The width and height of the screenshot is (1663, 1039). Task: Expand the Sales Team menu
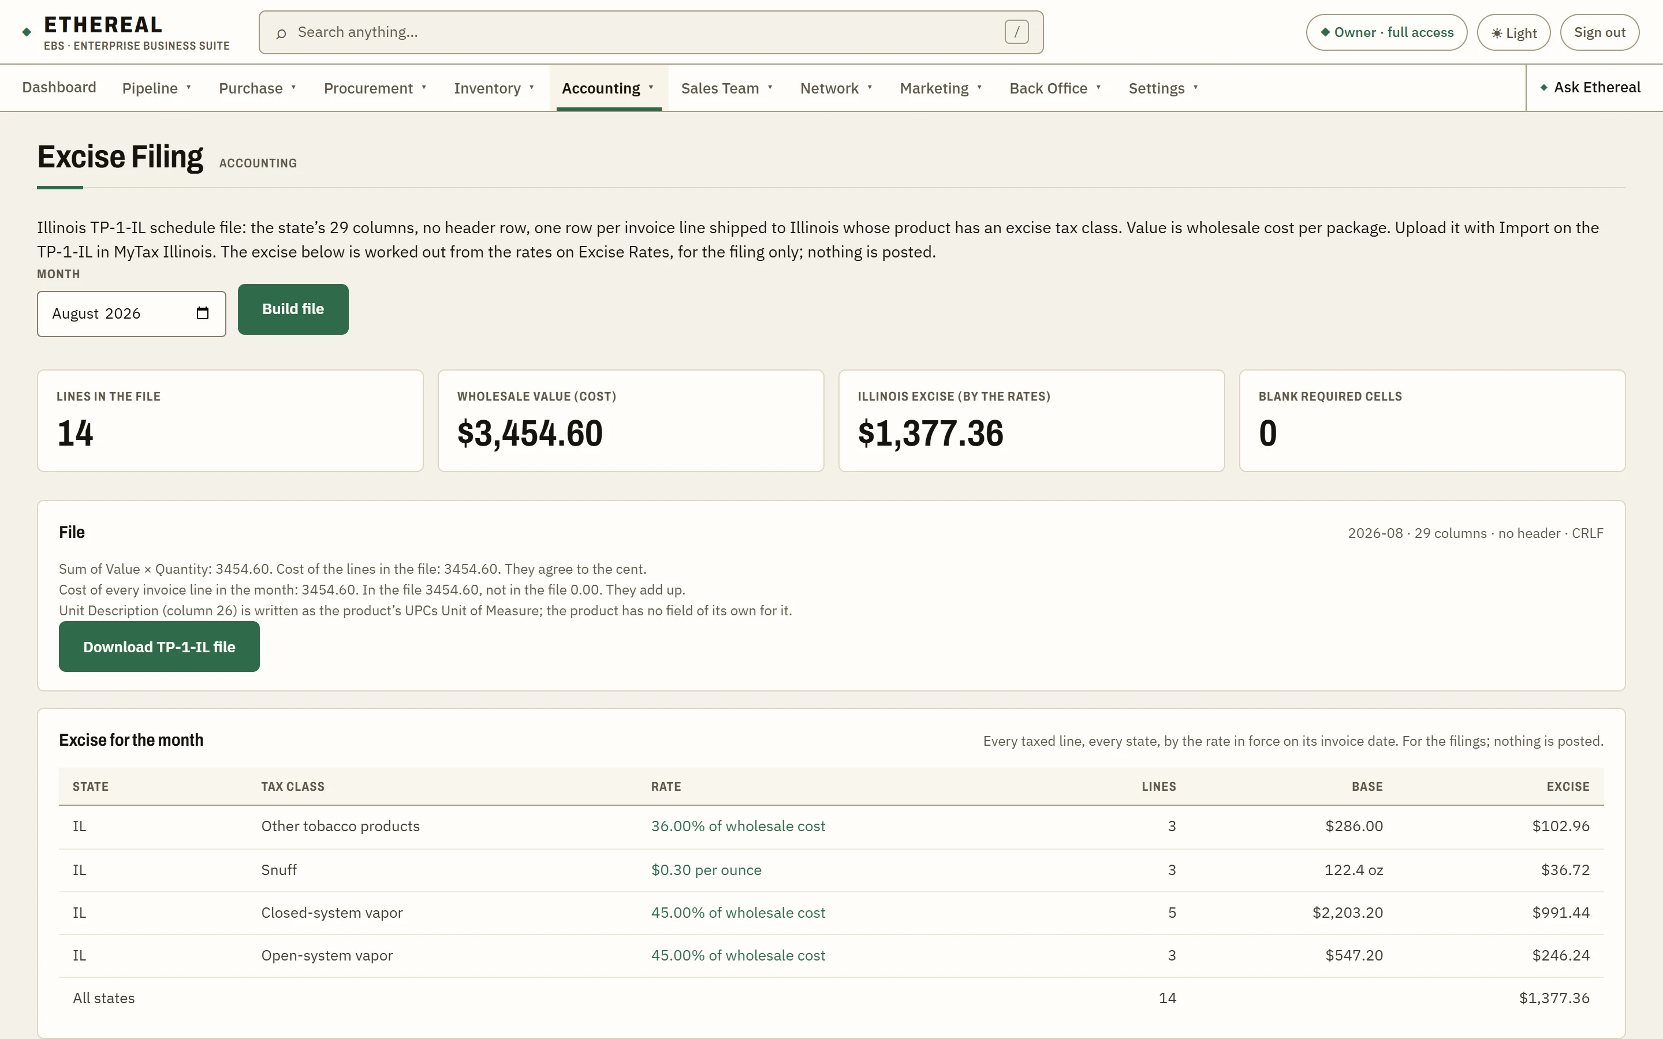tap(727, 88)
